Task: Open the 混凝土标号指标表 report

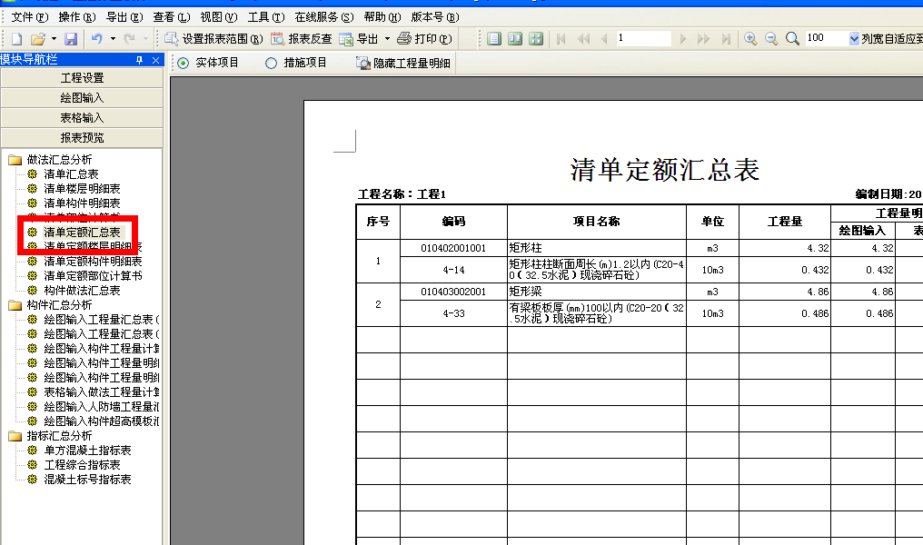Action: pyautogui.click(x=87, y=479)
